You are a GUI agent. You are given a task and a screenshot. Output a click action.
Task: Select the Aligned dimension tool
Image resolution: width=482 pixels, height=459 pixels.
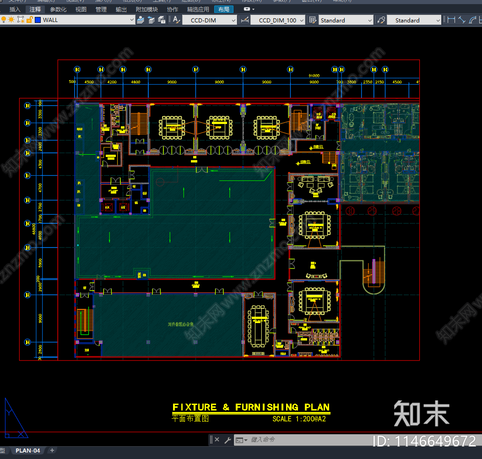click(462, 20)
